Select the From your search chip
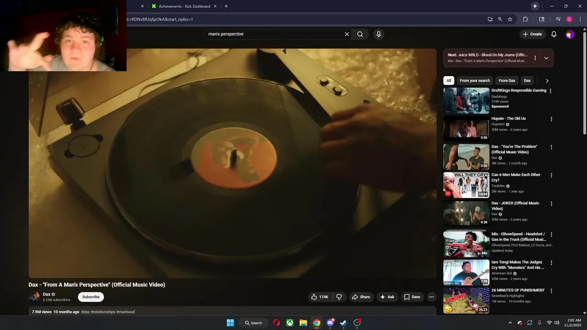This screenshot has width=587, height=330. click(x=475, y=81)
